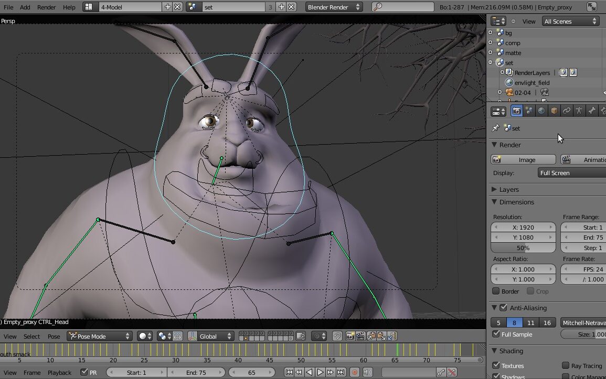Toggle the Textures shading checkbox

[x=496, y=365]
